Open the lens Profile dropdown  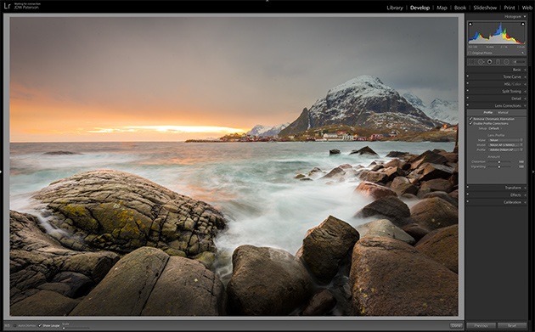505,149
